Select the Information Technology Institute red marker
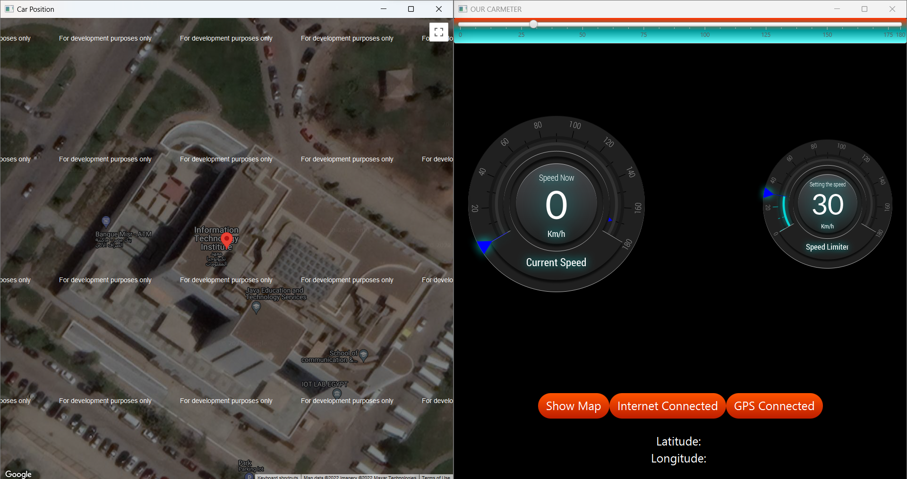The image size is (907, 479). click(226, 240)
